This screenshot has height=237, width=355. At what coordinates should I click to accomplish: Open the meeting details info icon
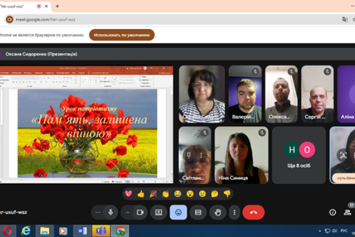tap(332, 212)
